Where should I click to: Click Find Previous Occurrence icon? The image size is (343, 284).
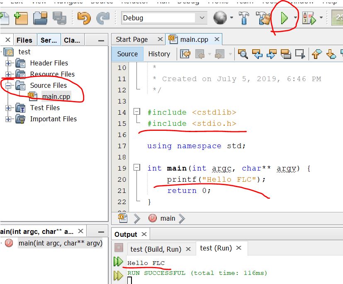click(257, 54)
